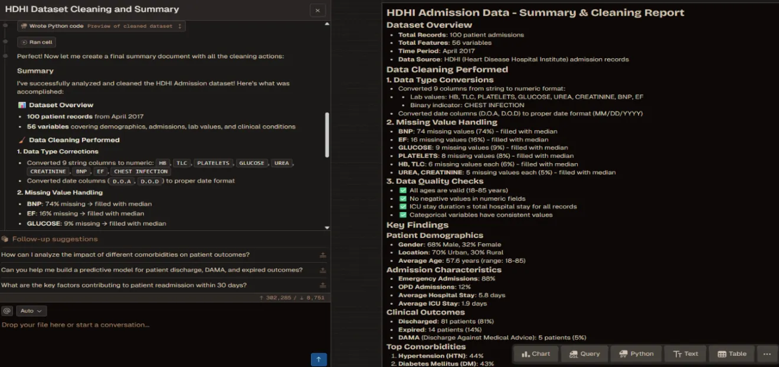Add a Python block
Screen dimensions: 779x367
tap(636, 353)
